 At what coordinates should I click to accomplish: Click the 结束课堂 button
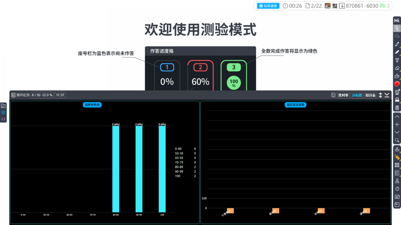pyautogui.click(x=268, y=6)
